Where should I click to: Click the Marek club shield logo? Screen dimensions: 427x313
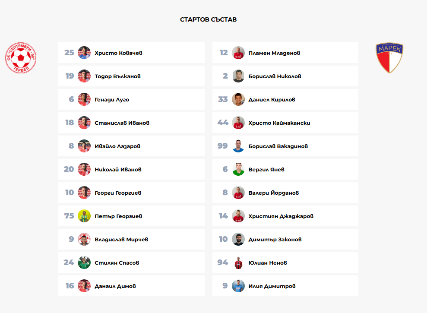click(x=389, y=58)
